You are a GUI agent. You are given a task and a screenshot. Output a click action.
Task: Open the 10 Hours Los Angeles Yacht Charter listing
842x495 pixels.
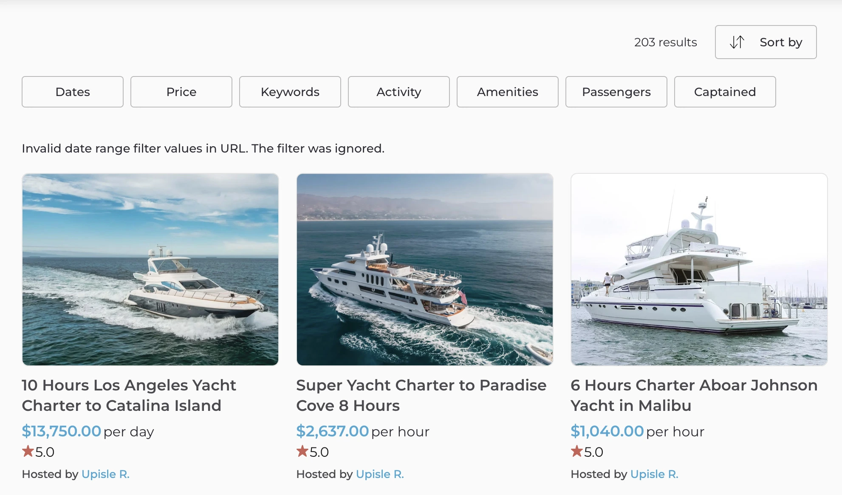(129, 395)
